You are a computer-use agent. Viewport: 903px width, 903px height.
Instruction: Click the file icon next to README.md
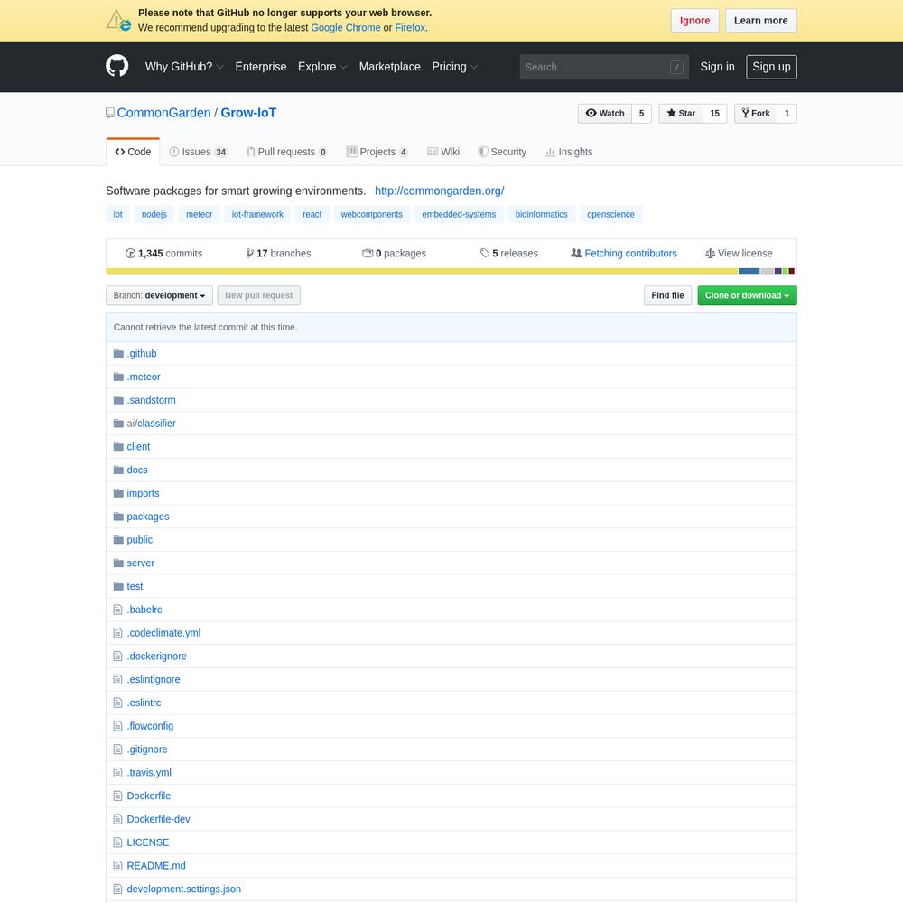(x=118, y=866)
